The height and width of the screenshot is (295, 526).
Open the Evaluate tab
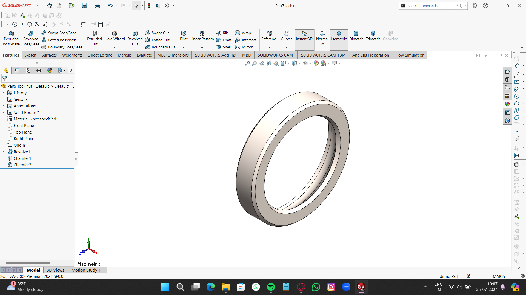(x=144, y=55)
